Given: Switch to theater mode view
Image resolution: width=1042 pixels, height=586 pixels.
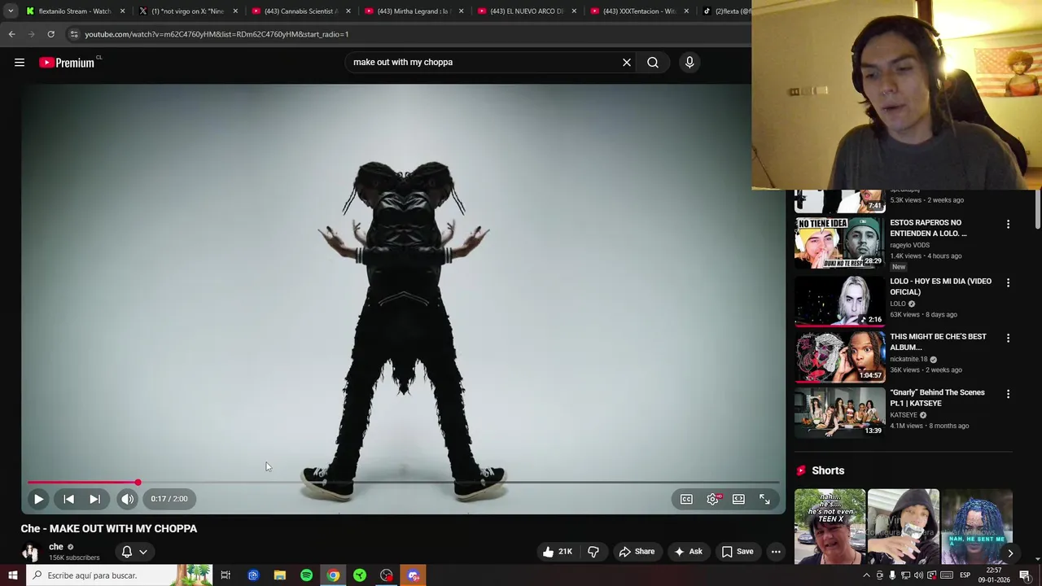Looking at the screenshot, I should coord(738,499).
